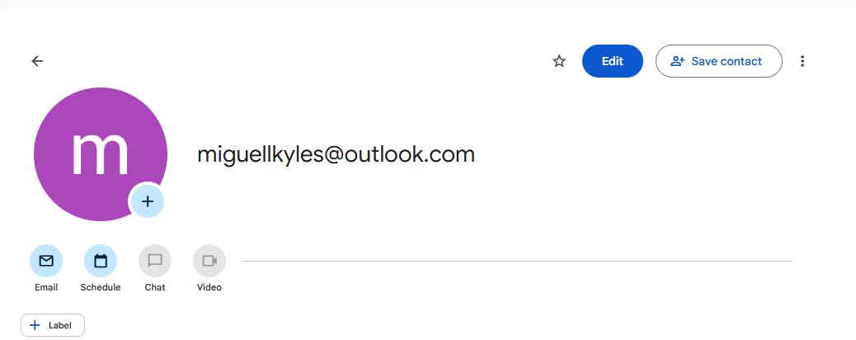Open the Schedule calendar icon

tap(101, 261)
